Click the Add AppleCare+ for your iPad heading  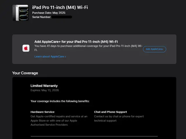[76, 42]
